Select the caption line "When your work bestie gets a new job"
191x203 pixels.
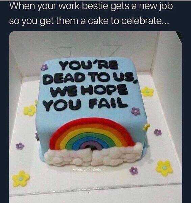(x=91, y=6)
